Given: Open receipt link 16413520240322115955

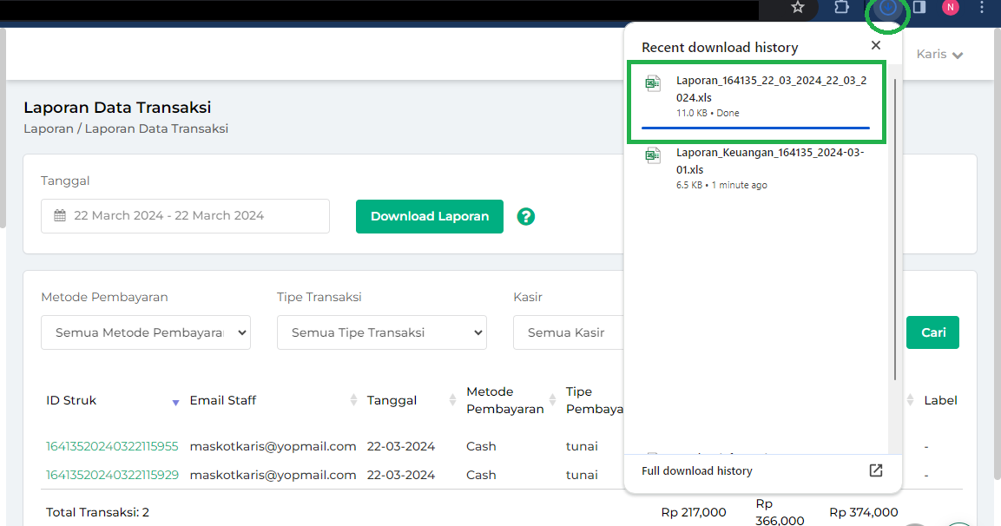Looking at the screenshot, I should (112, 446).
